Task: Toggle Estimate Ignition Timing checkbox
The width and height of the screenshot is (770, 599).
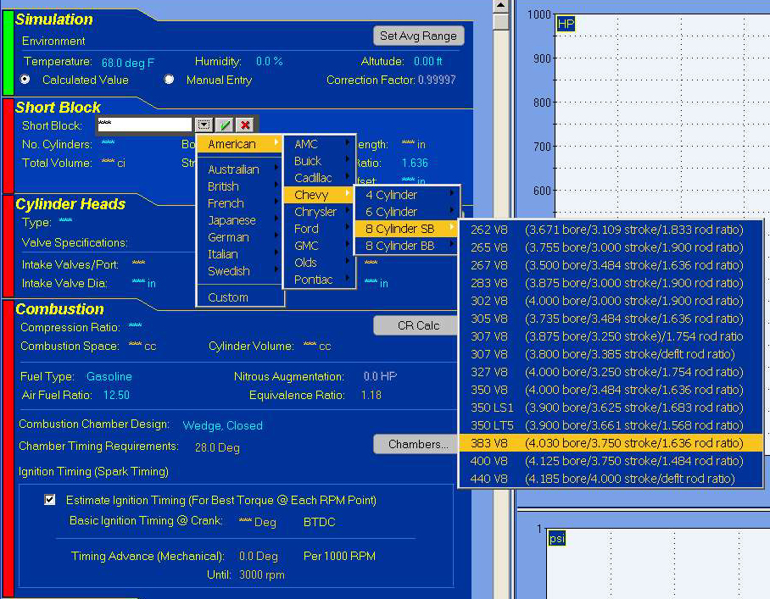Action: [x=49, y=499]
